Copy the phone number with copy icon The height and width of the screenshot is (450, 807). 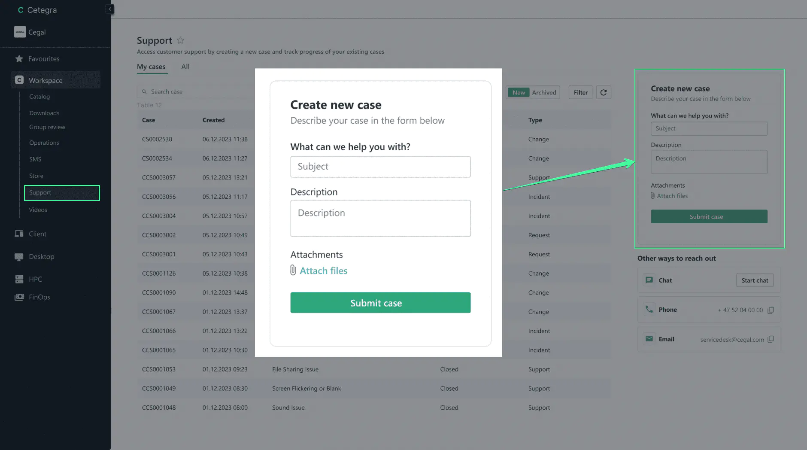[x=771, y=310]
